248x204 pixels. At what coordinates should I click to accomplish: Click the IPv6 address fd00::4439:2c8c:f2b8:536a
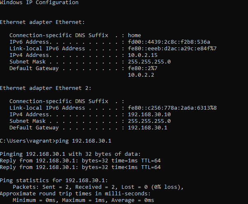[169, 42]
